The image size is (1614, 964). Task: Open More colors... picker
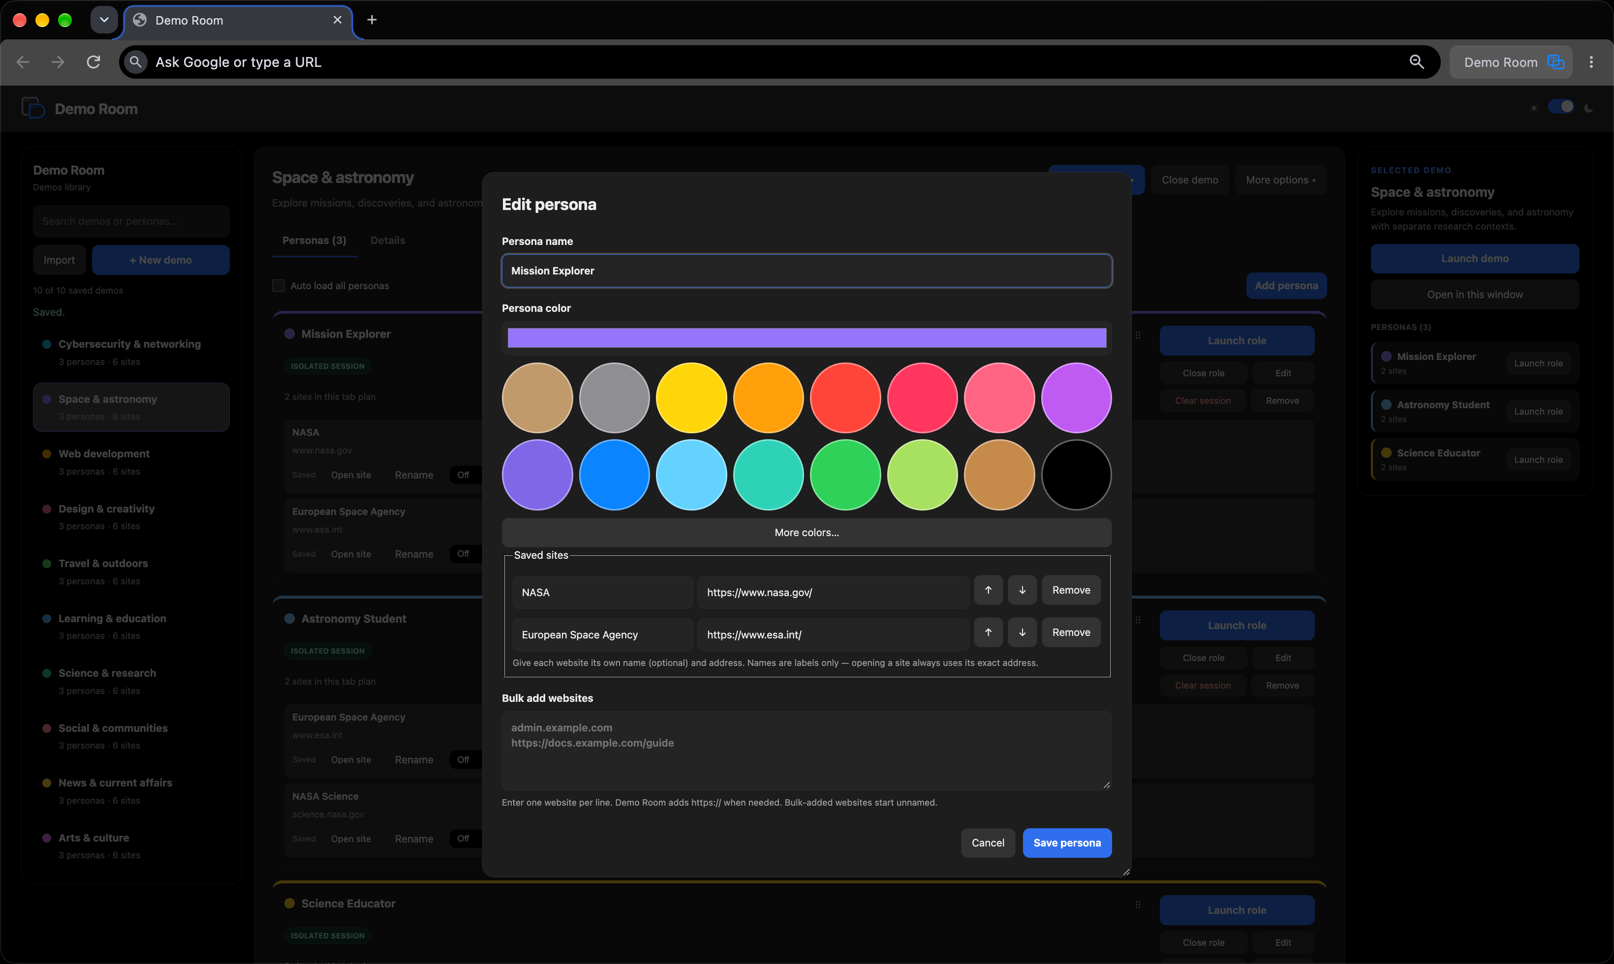pyautogui.click(x=807, y=532)
